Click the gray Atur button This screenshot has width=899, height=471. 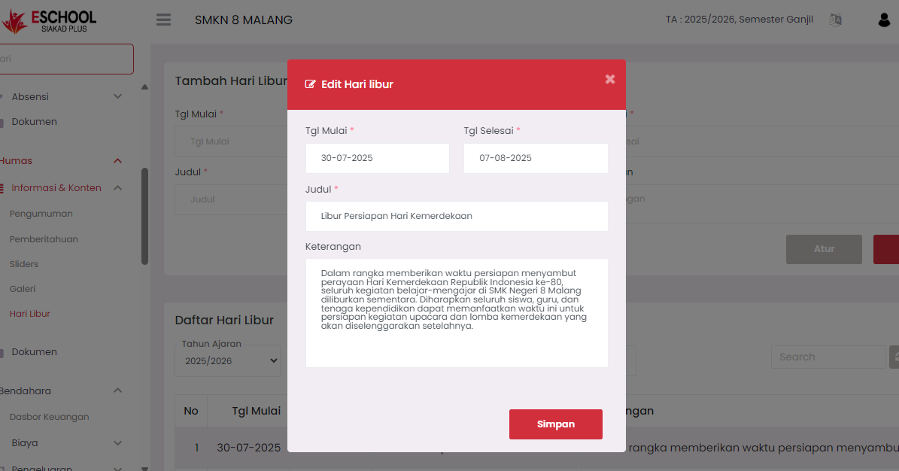tap(824, 249)
